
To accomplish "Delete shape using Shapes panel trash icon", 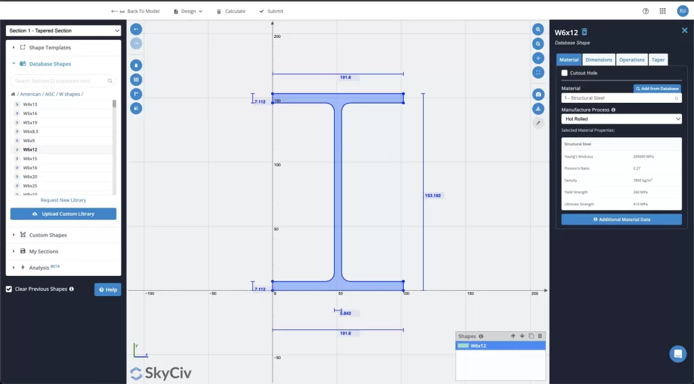I will tap(539, 336).
